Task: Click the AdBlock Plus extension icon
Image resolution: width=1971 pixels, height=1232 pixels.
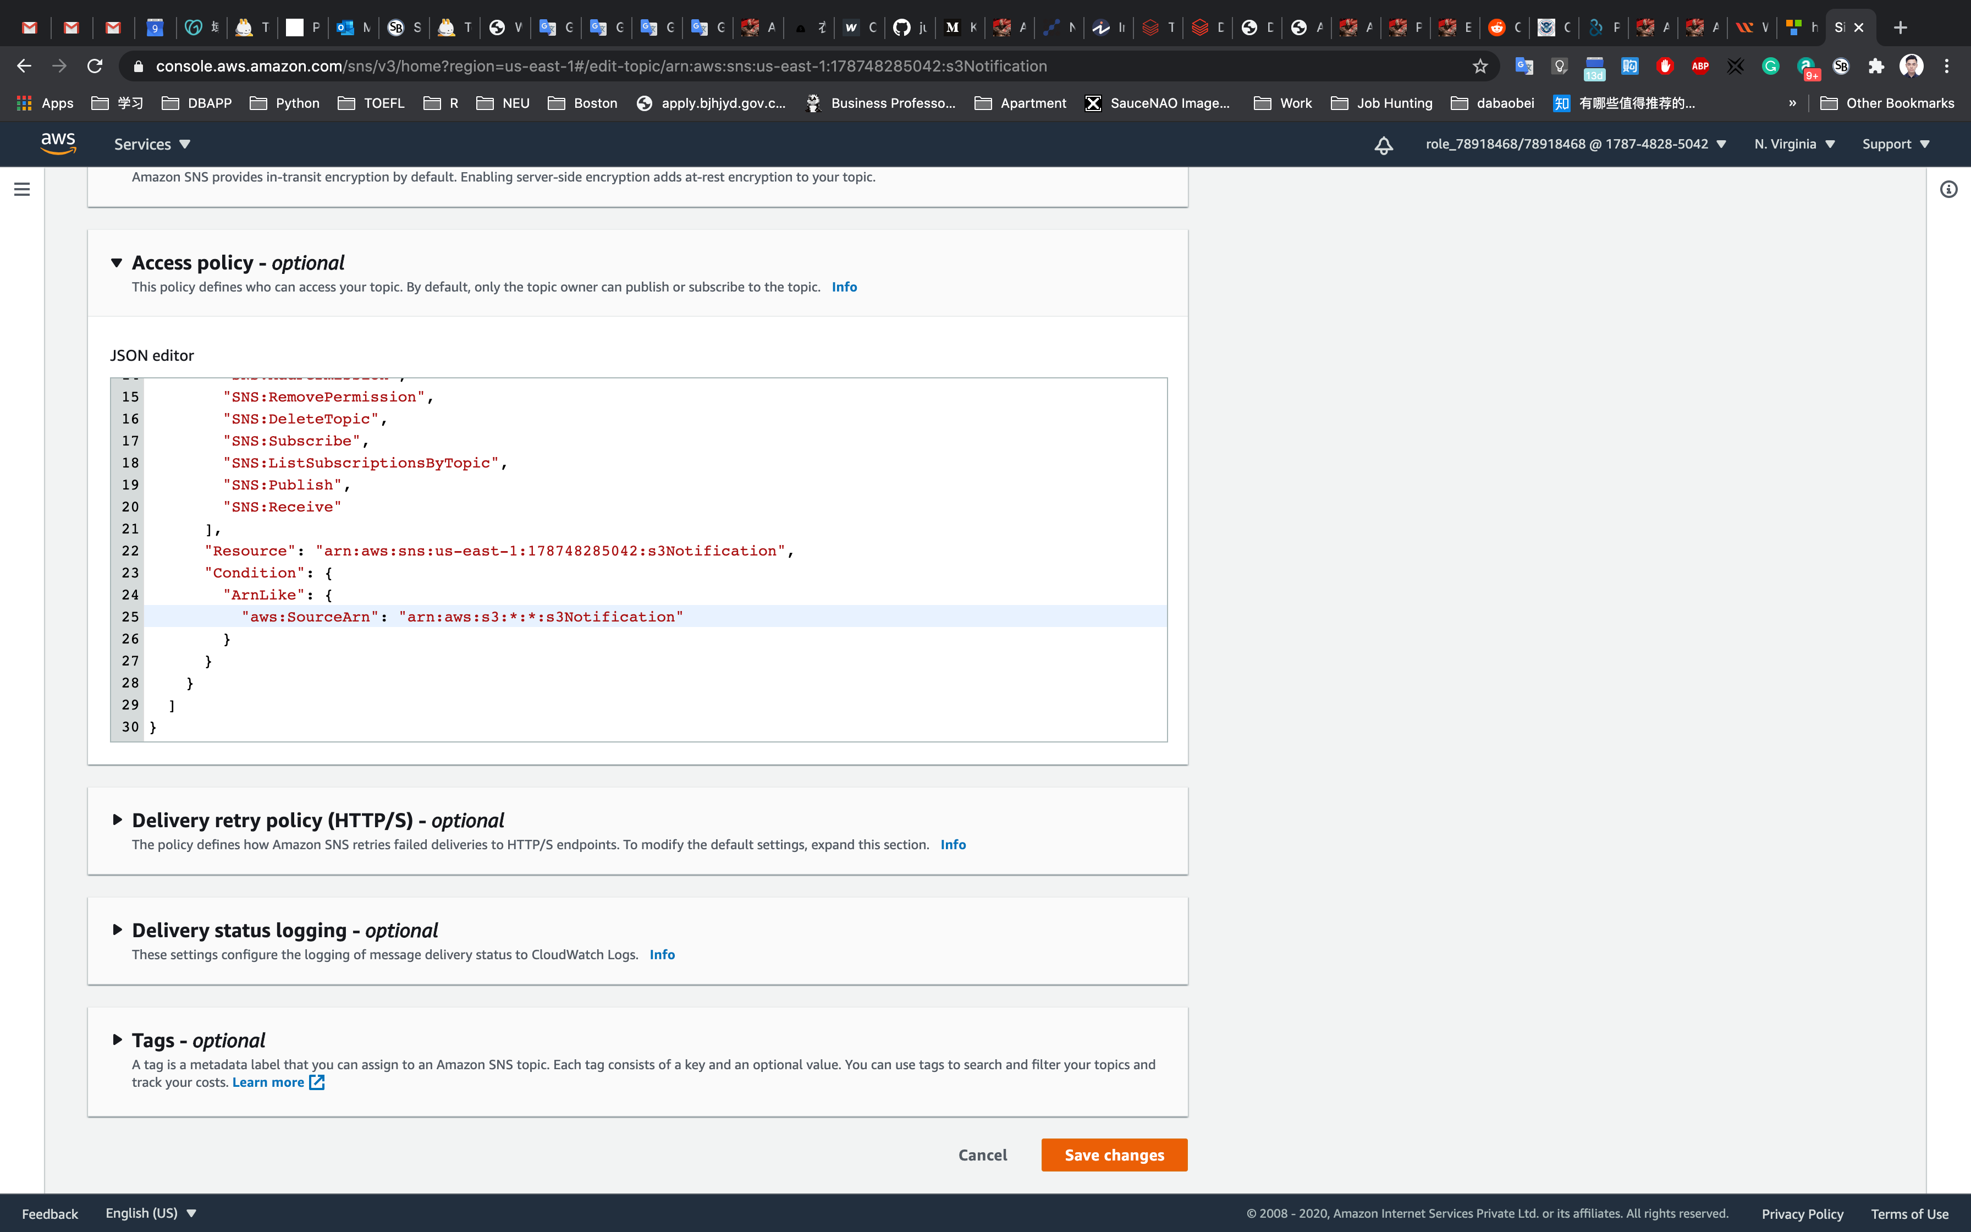Action: [1700, 66]
